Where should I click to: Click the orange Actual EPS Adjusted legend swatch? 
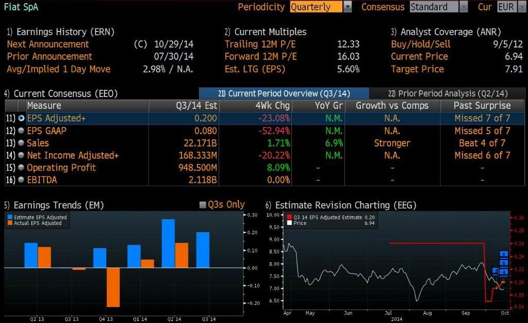tap(10, 223)
